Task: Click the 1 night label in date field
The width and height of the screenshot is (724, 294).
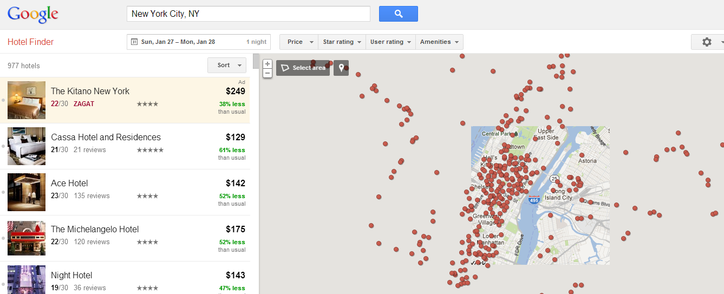Action: pyautogui.click(x=256, y=42)
